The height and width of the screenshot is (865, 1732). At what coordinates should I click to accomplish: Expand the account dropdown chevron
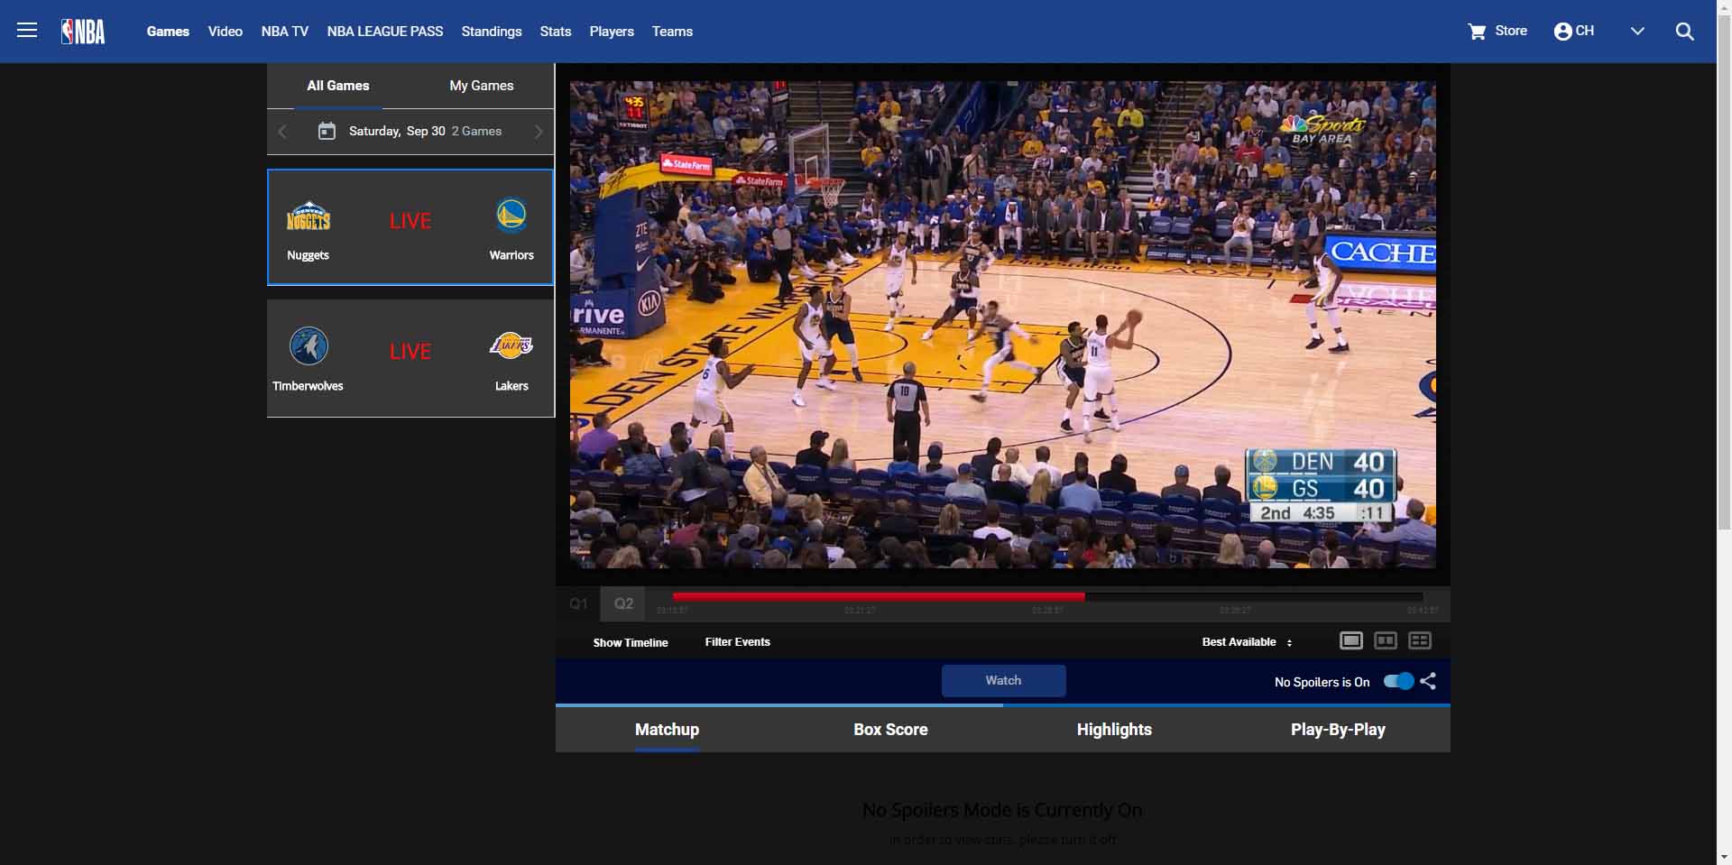tap(1636, 31)
